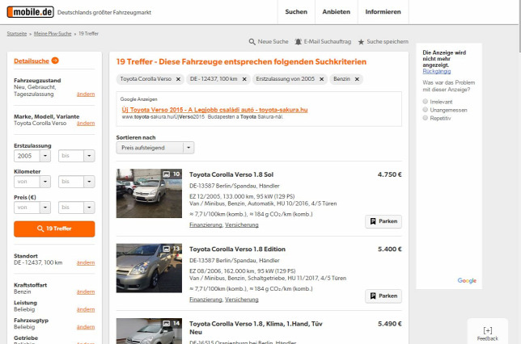Open Versicherung link for 1.8 Edition listing
The width and height of the screenshot is (521, 344).
pos(242,300)
